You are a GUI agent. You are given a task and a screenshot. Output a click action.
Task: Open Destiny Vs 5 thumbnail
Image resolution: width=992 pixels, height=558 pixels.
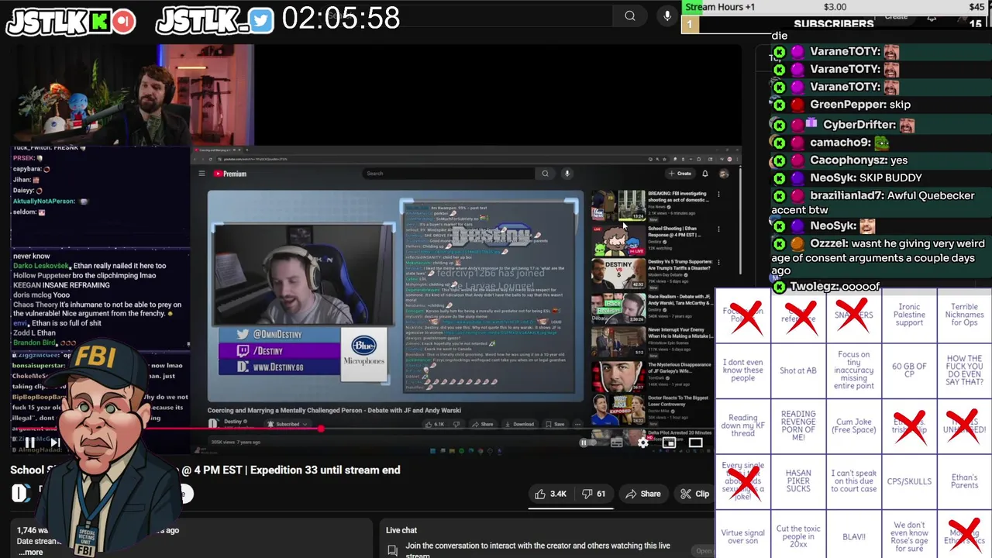click(x=618, y=274)
